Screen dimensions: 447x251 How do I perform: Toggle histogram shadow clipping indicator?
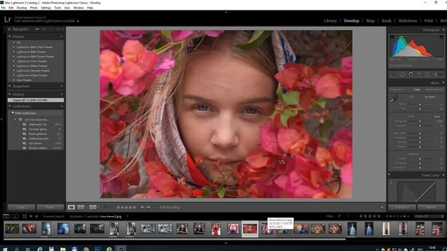[x=392, y=37]
